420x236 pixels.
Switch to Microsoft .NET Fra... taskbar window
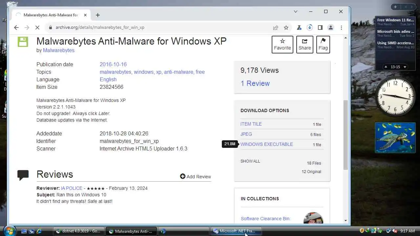pyautogui.click(x=236, y=231)
